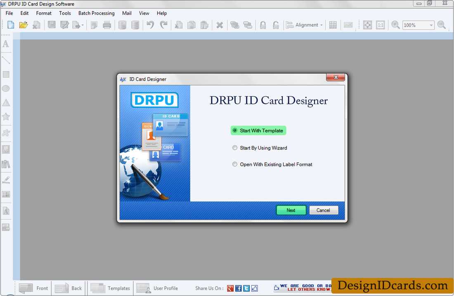Viewport: 454px width, 296px height.
Task: Open file with the folder icon
Action: [x=24, y=25]
